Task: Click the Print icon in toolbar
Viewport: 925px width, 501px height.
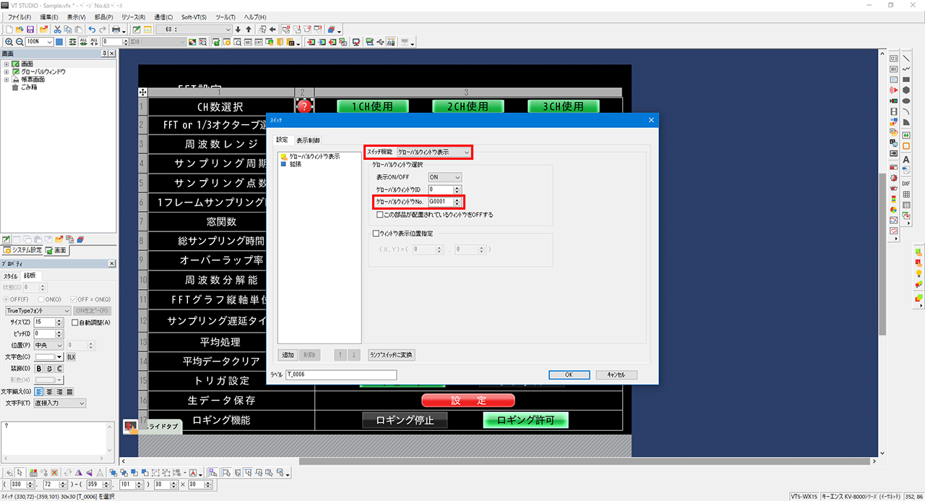Action: point(116,30)
